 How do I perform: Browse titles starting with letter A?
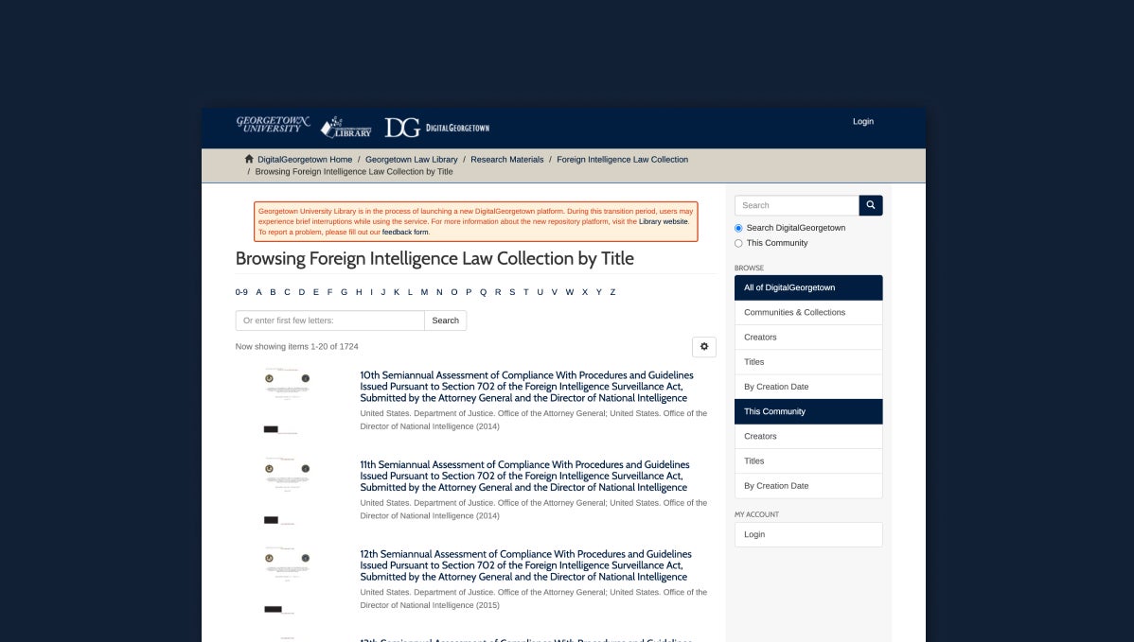pos(258,292)
